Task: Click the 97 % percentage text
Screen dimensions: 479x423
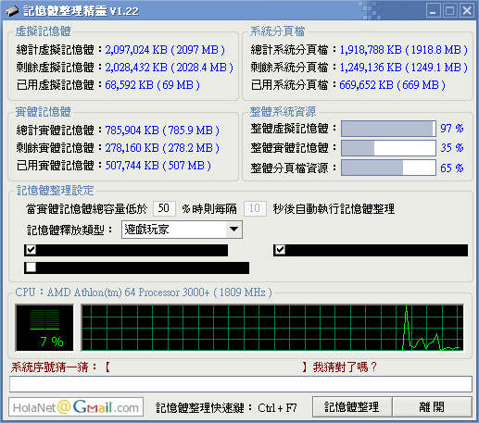Action: (452, 129)
